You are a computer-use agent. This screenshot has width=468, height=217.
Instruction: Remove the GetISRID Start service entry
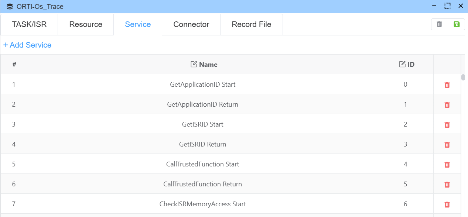(x=447, y=125)
